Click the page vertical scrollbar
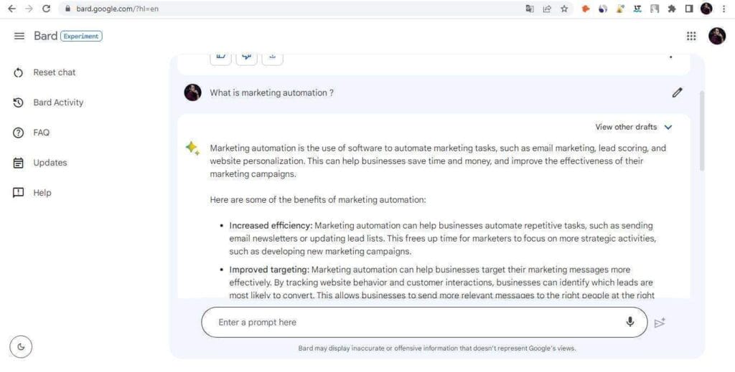 [x=702, y=129]
